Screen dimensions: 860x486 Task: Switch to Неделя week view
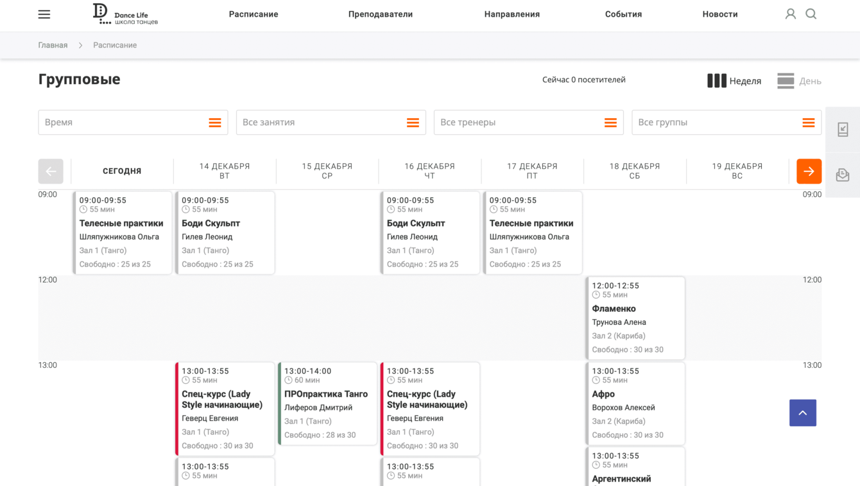click(x=734, y=81)
